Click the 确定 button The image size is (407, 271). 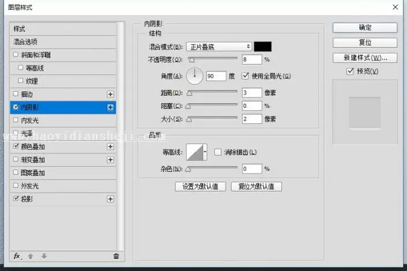(365, 28)
